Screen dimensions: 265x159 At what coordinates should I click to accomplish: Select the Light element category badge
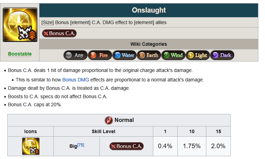198,55
